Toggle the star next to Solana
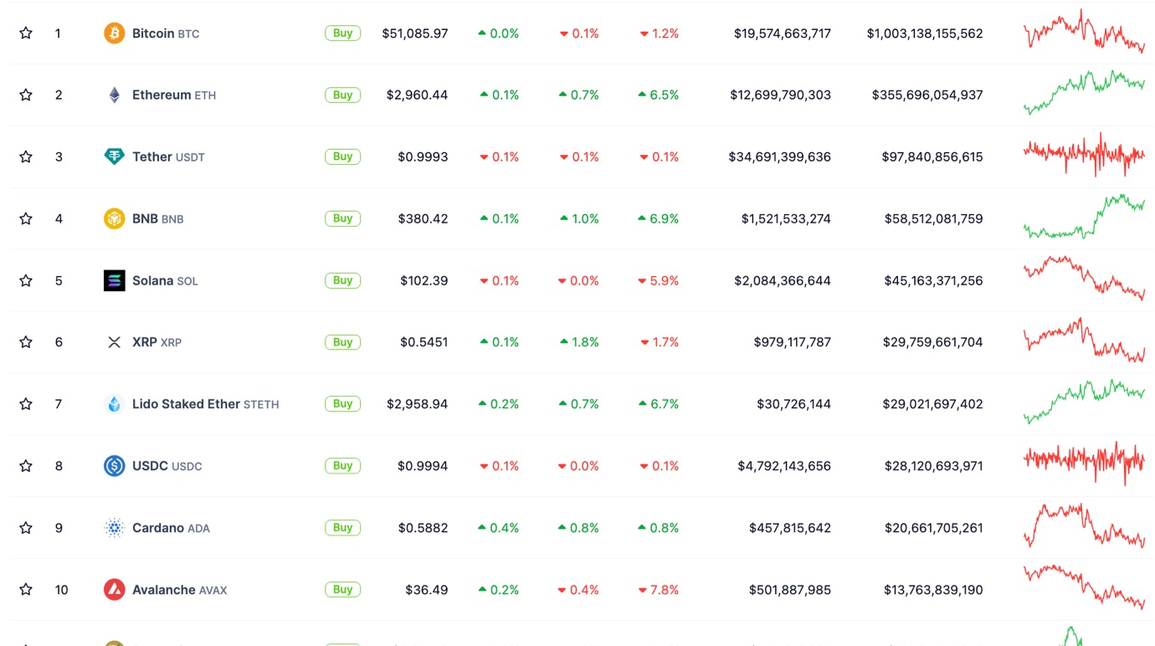This screenshot has height=646, width=1155. tap(26, 280)
